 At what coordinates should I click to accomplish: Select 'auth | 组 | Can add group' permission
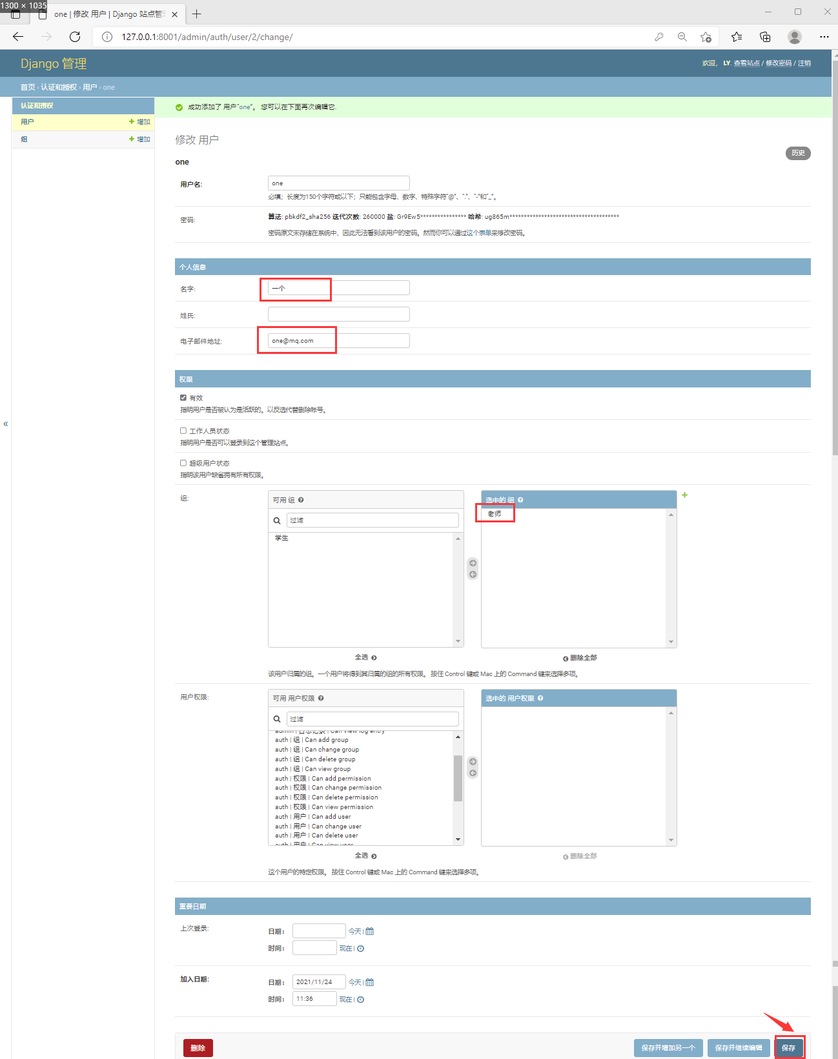[x=312, y=740]
